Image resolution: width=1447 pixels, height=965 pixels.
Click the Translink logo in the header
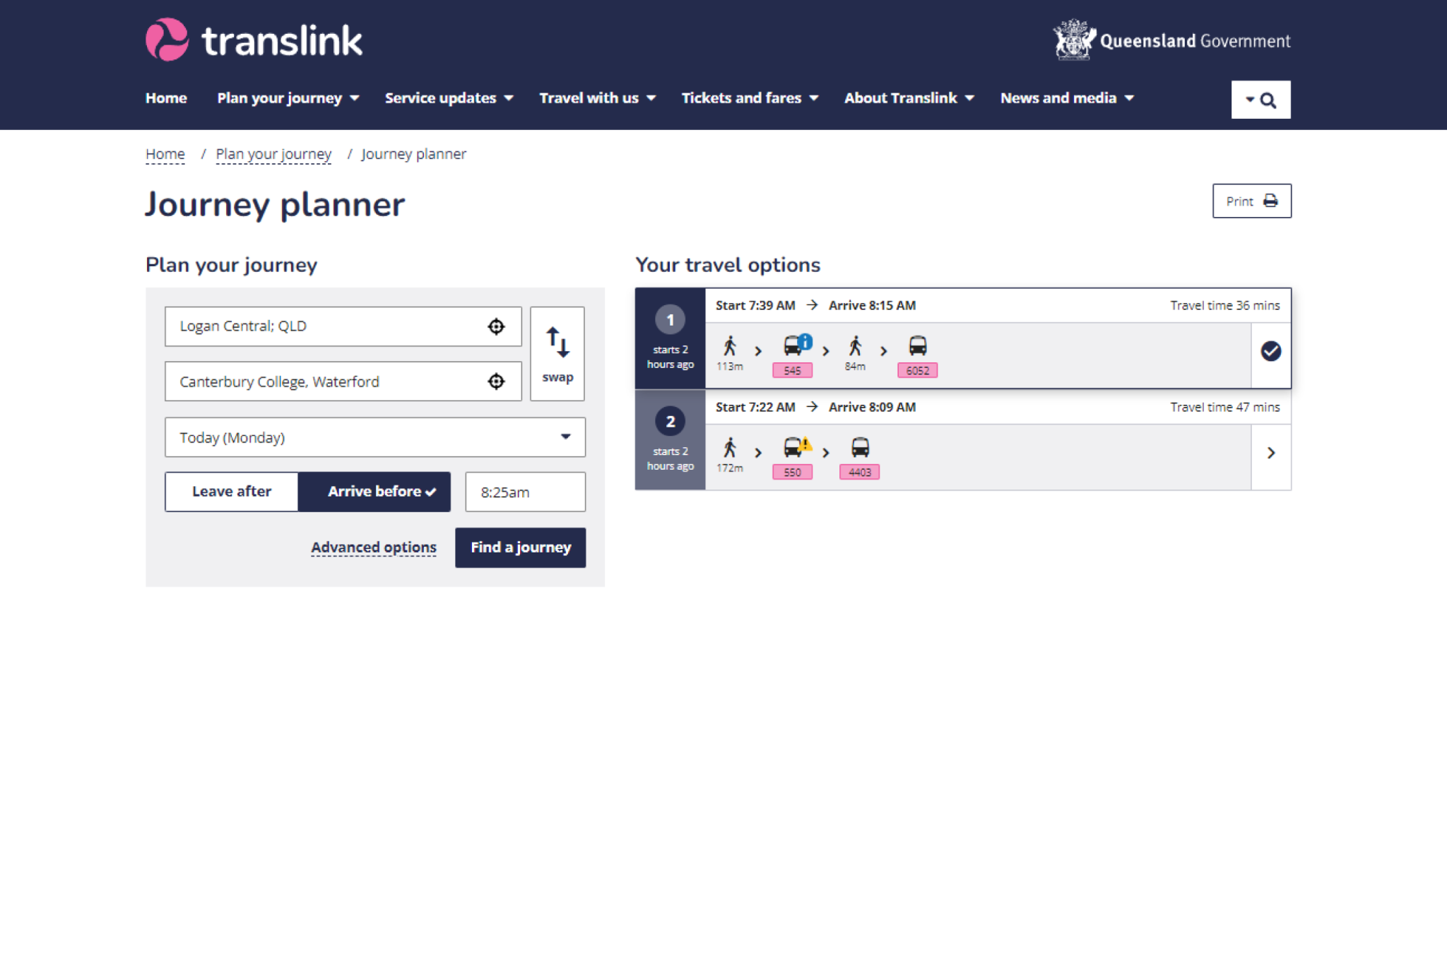tap(252, 40)
